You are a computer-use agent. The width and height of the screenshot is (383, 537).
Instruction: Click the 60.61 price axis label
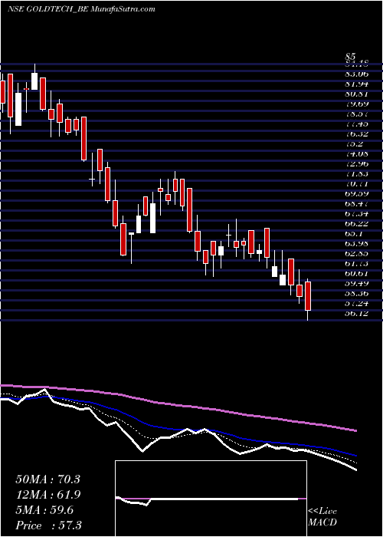tap(357, 274)
